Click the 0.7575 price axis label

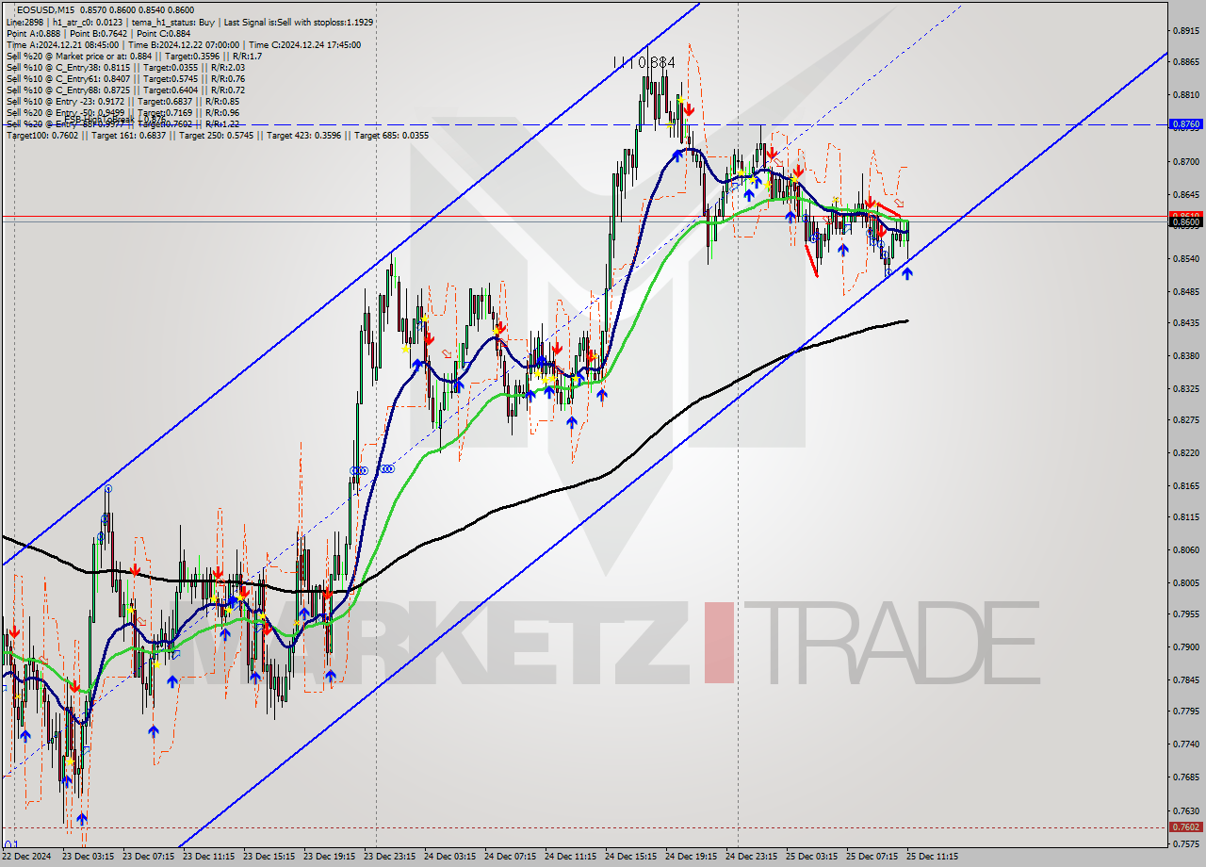pyautogui.click(x=1184, y=842)
